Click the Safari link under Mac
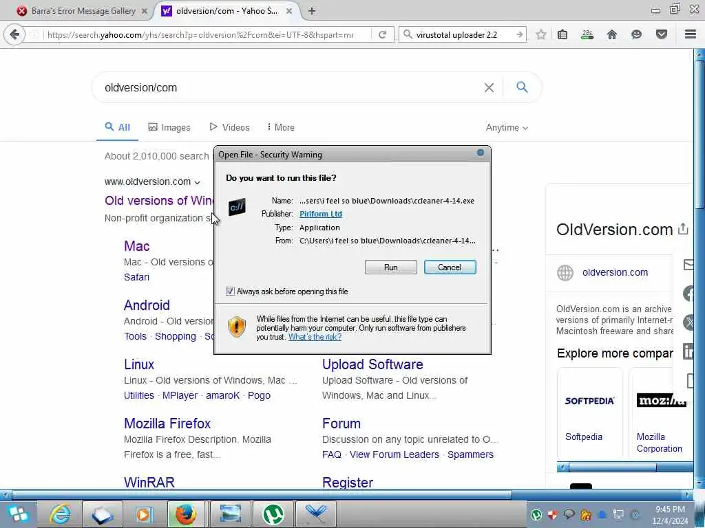The width and height of the screenshot is (705, 528). pos(136,277)
